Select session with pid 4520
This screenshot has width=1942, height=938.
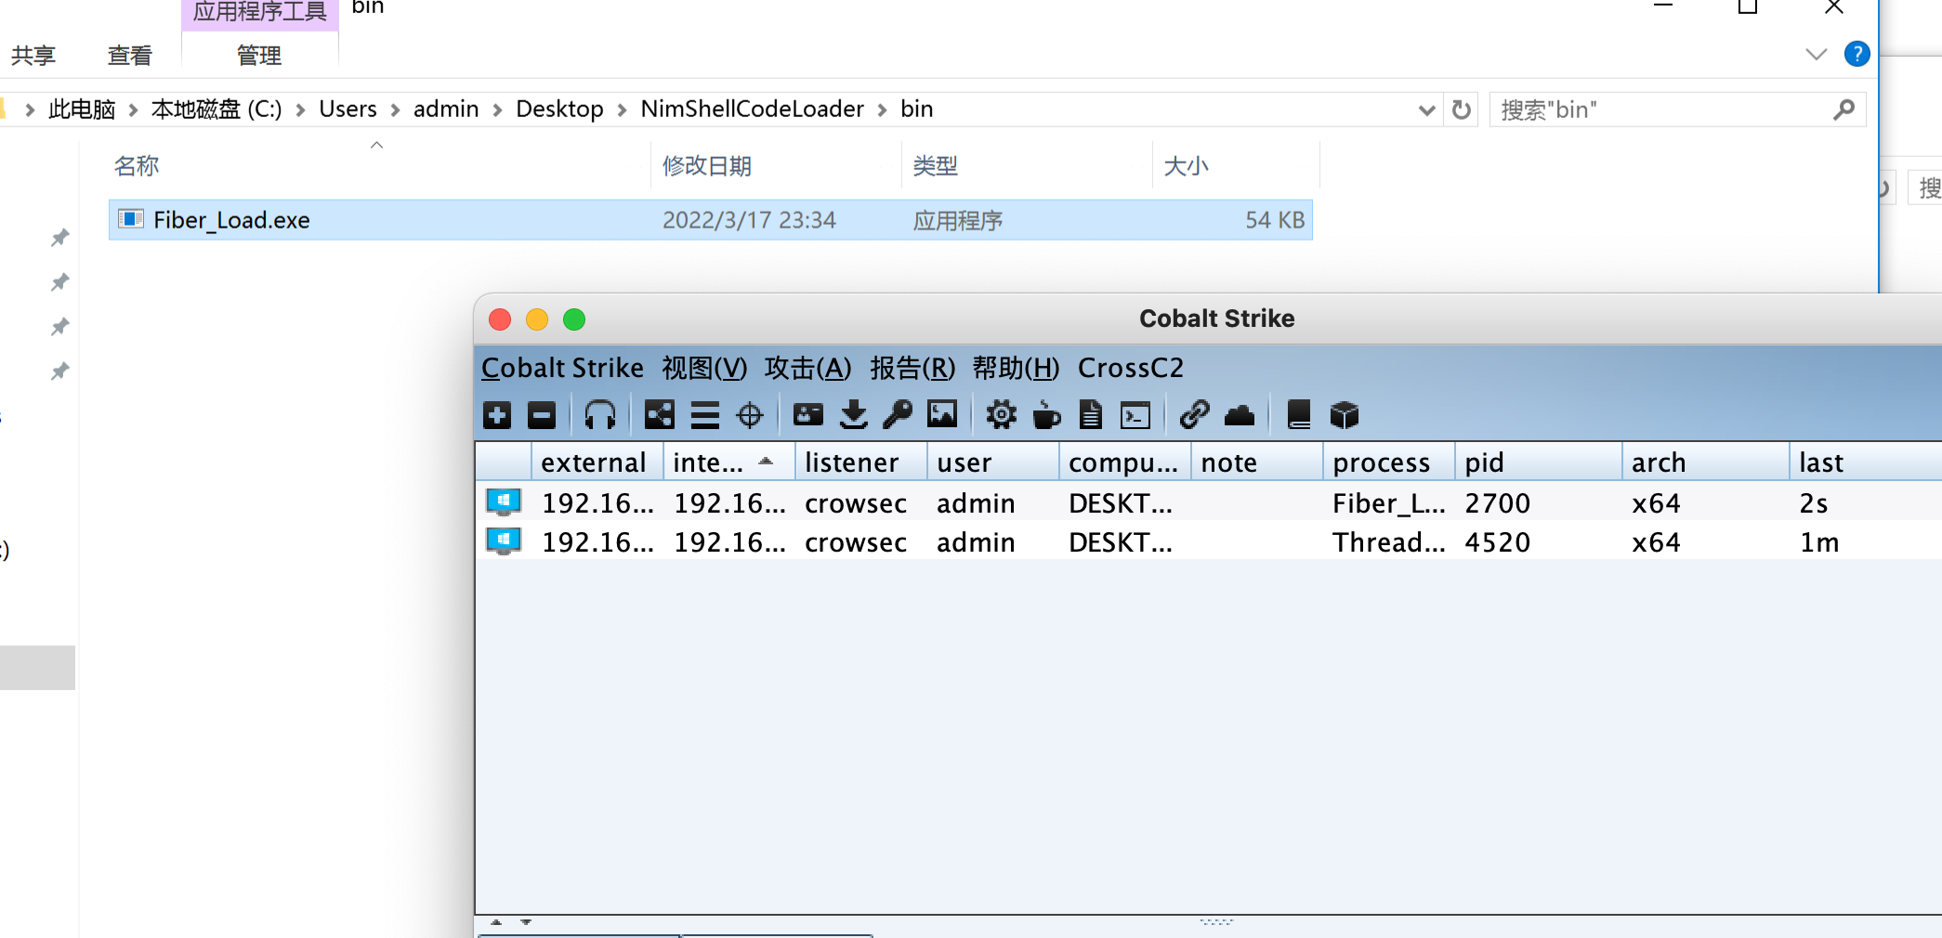click(1208, 541)
